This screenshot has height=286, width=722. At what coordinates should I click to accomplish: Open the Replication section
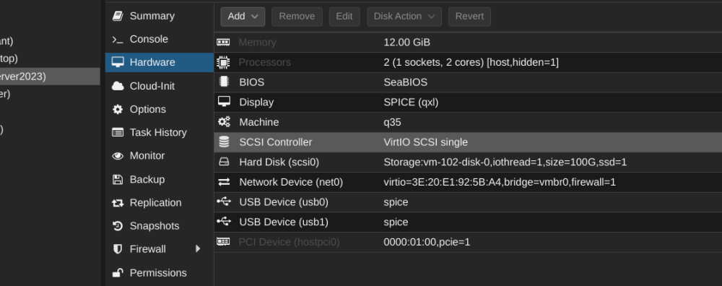point(160,203)
